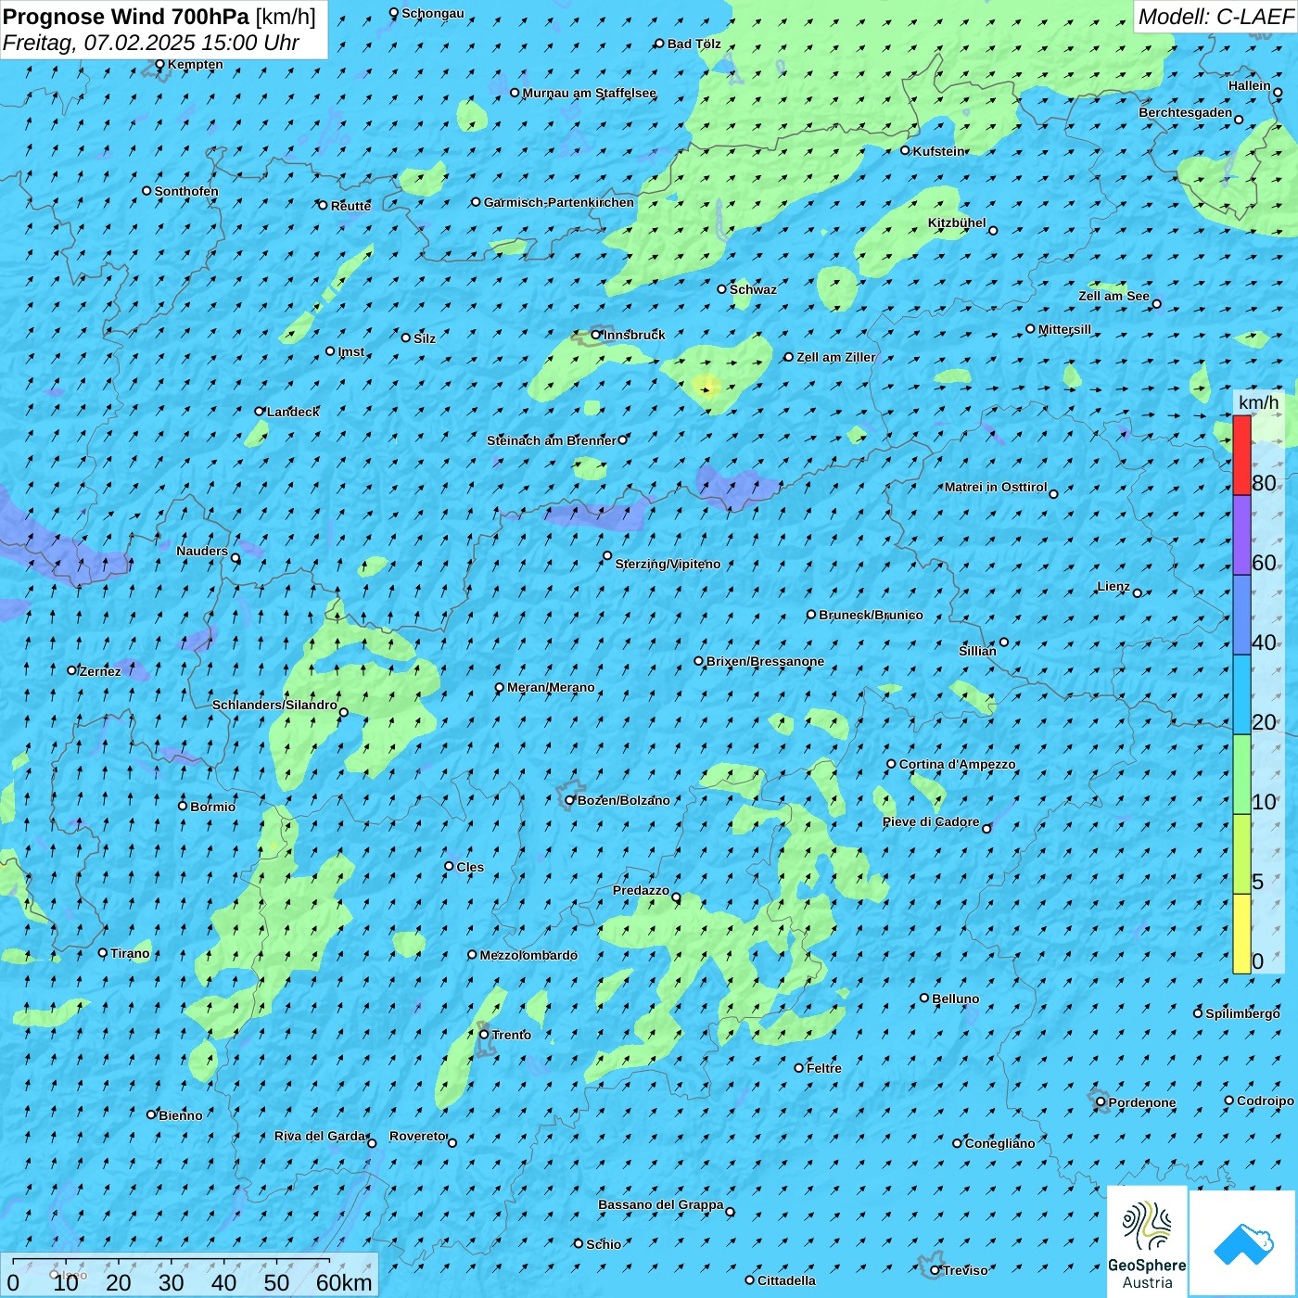This screenshot has width=1298, height=1298.
Task: Select the Cortina d'Ampezzo label
Action: click(x=957, y=764)
